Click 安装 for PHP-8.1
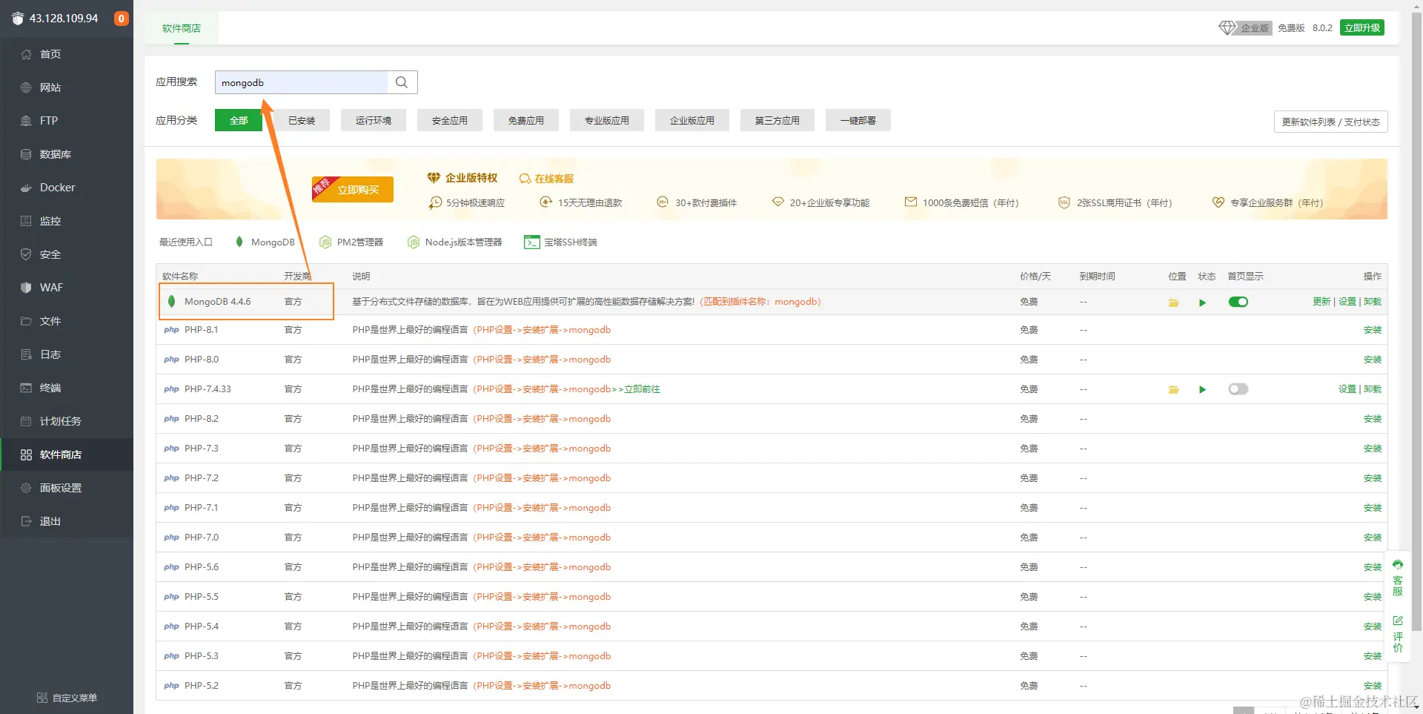Viewport: 1423px width, 714px height. pyautogui.click(x=1373, y=330)
